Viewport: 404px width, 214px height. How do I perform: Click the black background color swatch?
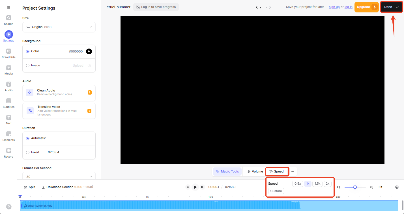coord(89,51)
